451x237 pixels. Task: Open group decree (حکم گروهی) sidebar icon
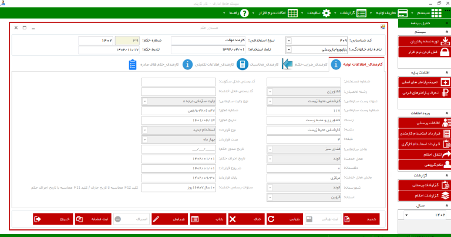[x=445, y=163]
